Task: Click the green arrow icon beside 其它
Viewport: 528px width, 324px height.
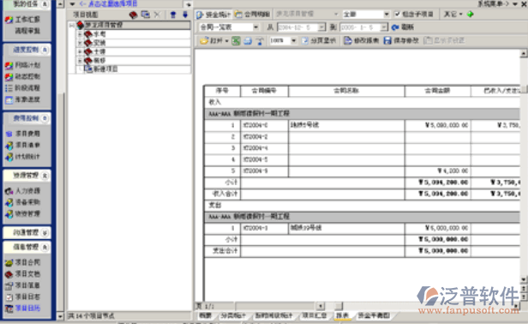Action: click(470, 15)
